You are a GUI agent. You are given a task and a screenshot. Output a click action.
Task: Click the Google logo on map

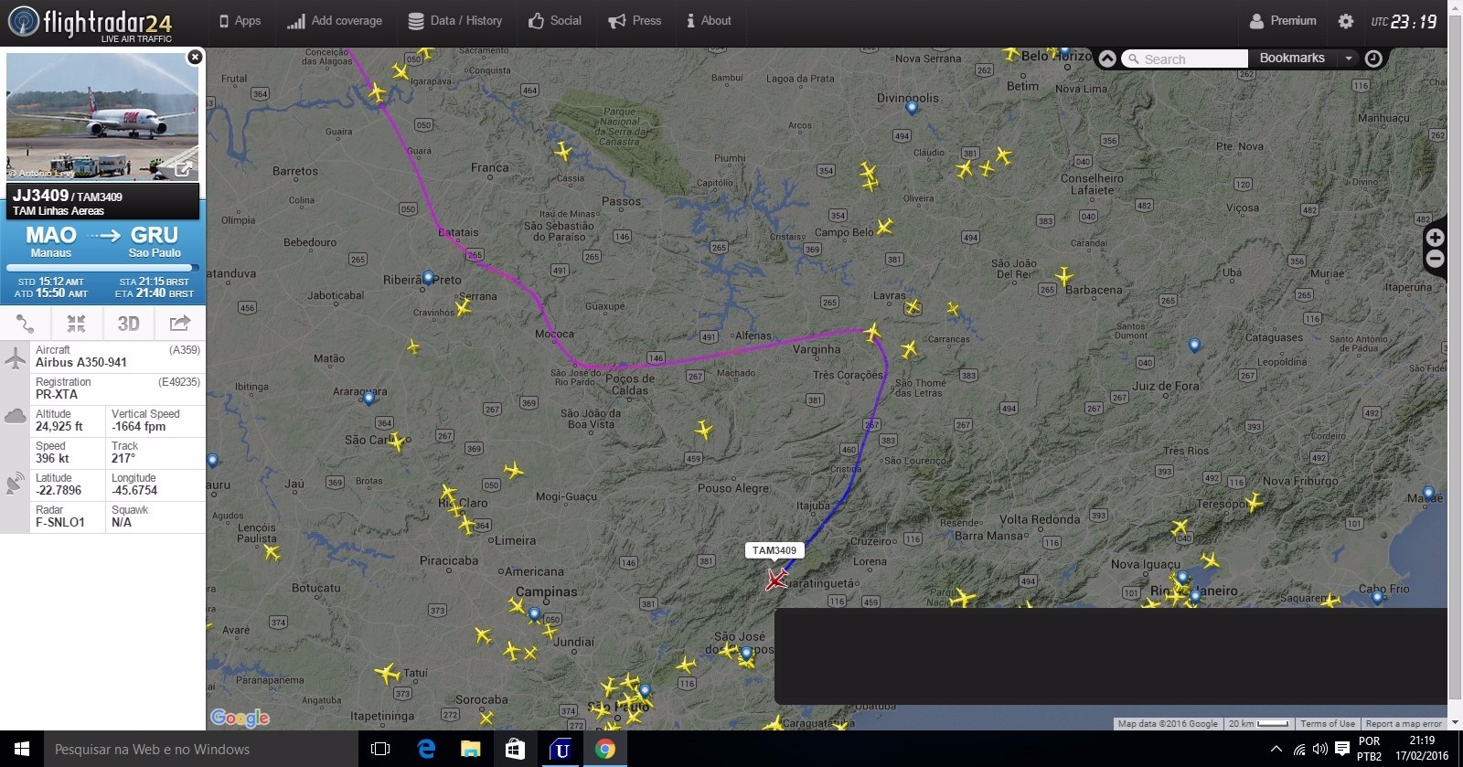240,718
